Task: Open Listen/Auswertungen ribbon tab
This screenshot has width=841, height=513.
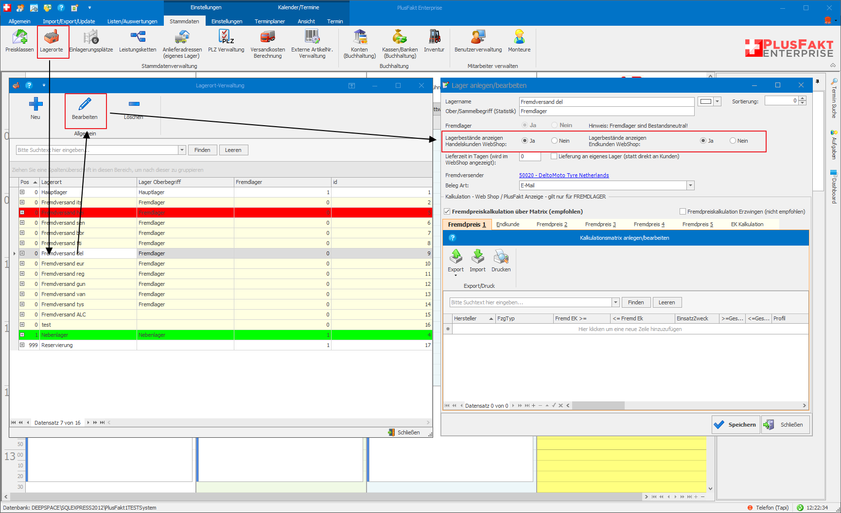Action: point(132,21)
